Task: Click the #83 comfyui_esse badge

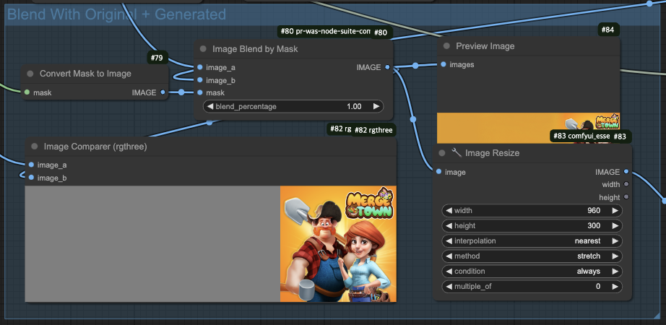Action: click(581, 136)
